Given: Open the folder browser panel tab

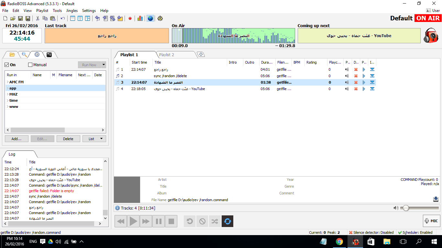Looking at the screenshot, I should click(x=12, y=55).
